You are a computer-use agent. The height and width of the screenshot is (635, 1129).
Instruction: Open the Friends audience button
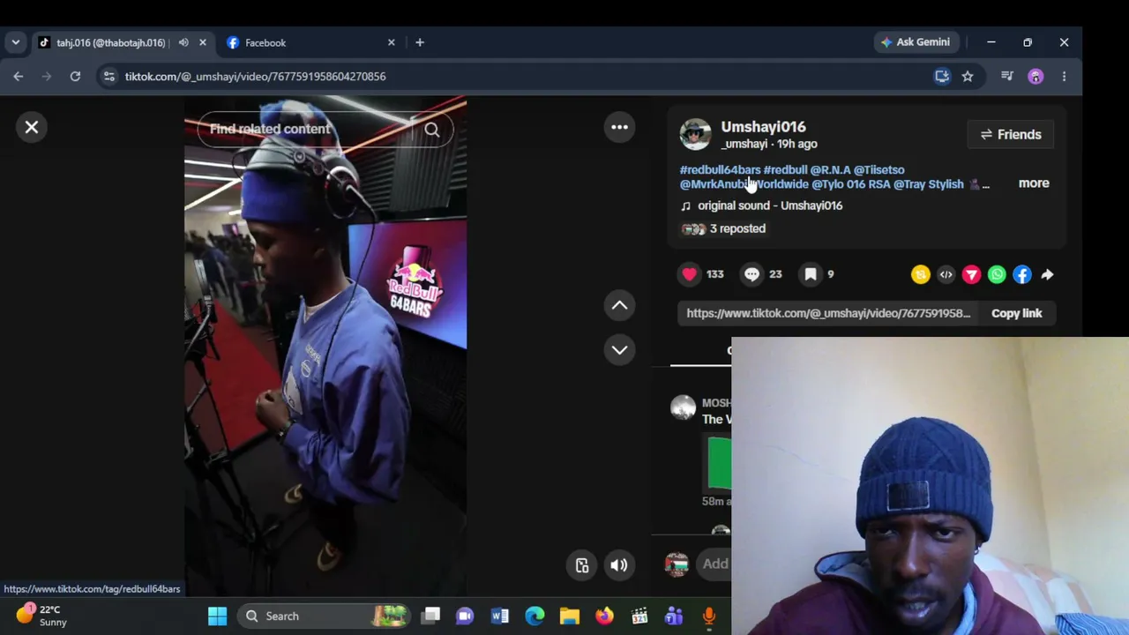coord(1011,134)
